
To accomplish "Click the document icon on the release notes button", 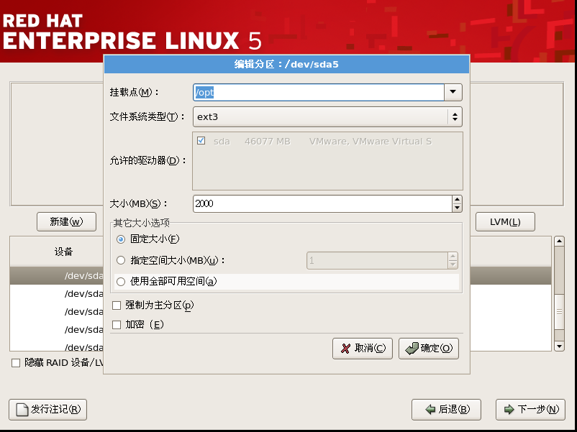I will [22, 410].
